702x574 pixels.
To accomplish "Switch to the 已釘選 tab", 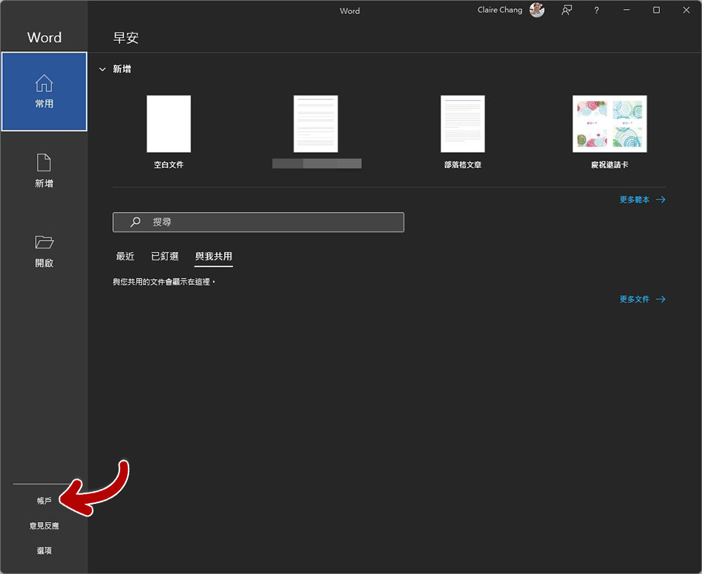I will (x=165, y=256).
